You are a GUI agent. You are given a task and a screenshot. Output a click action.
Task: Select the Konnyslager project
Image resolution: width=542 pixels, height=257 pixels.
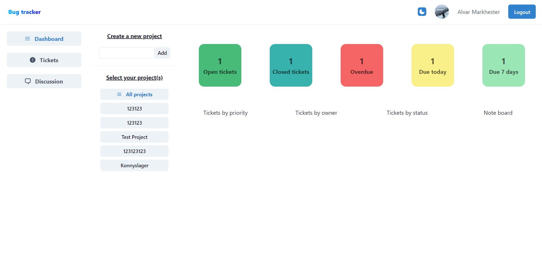pyautogui.click(x=134, y=165)
